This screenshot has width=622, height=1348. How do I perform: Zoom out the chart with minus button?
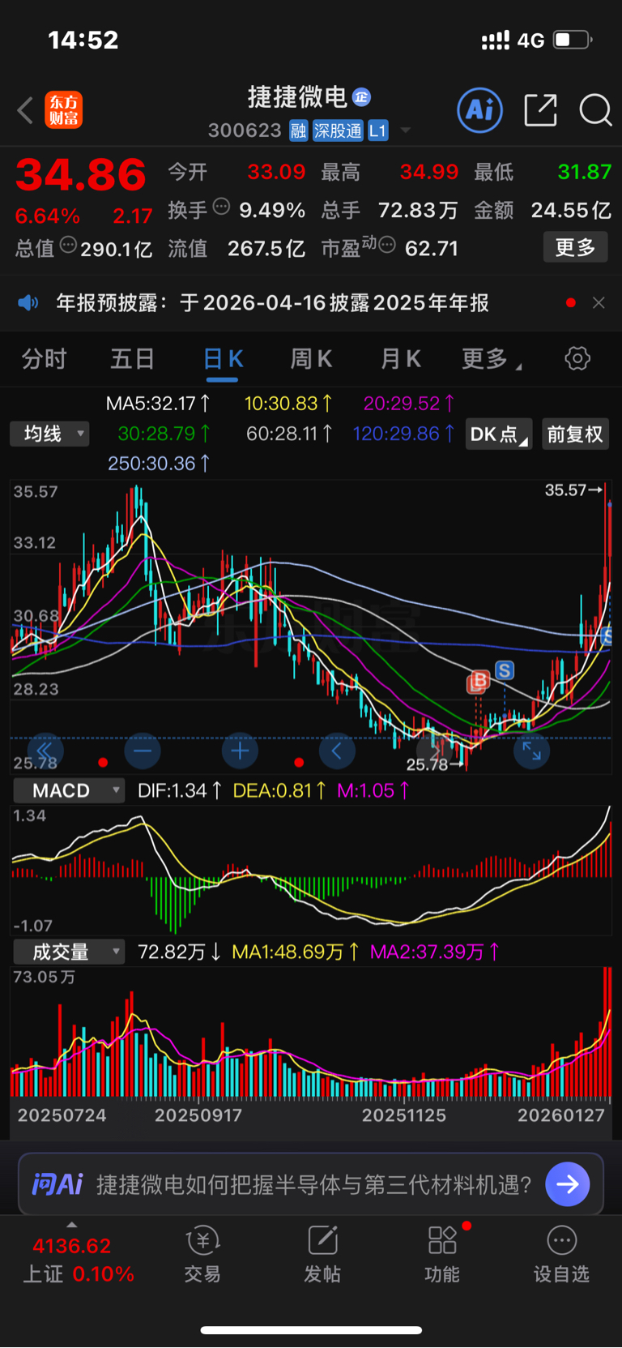click(143, 751)
